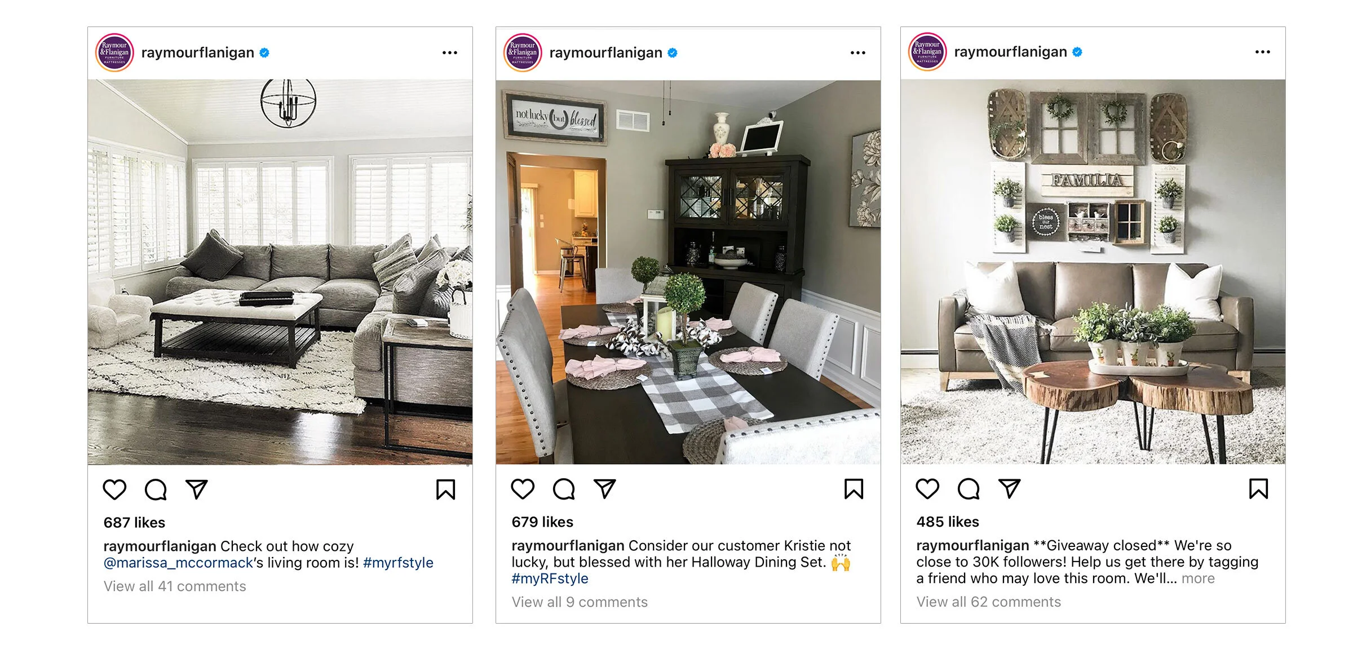This screenshot has height=649, width=1353.
Task: Expand the giveaway caption with 'more'
Action: tap(1198, 579)
